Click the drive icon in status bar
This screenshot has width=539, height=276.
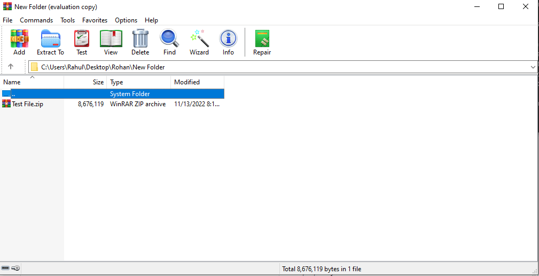[5, 268]
